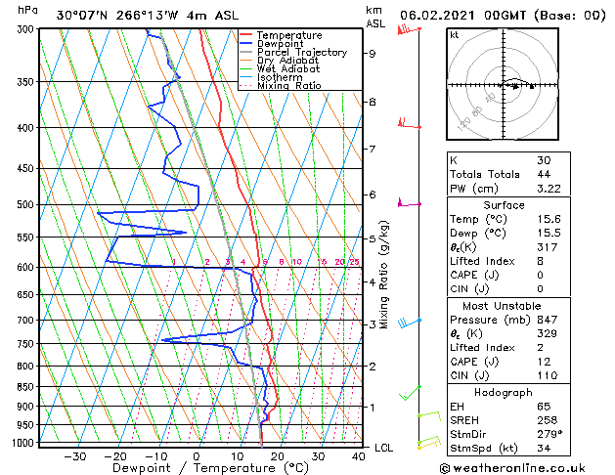
Task: Click the magenta wind barb at 500 hPa
Action: [409, 203]
